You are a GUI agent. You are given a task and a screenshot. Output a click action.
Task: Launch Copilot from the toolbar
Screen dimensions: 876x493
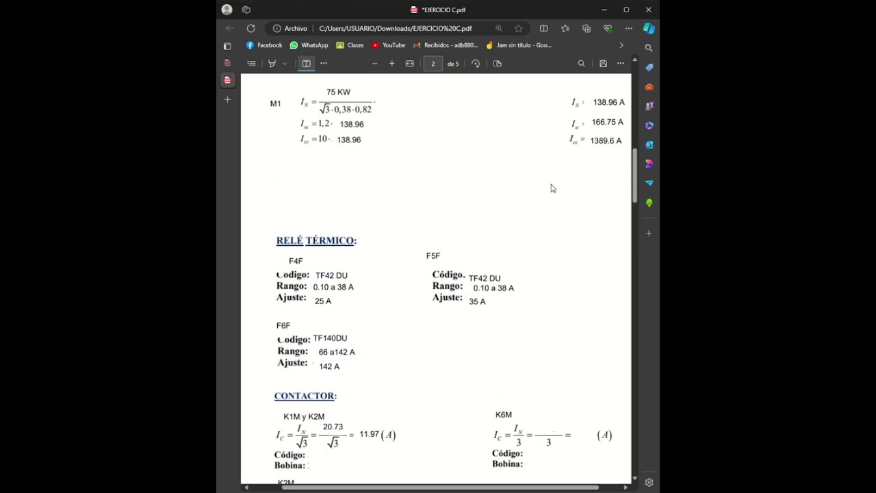[x=649, y=28]
